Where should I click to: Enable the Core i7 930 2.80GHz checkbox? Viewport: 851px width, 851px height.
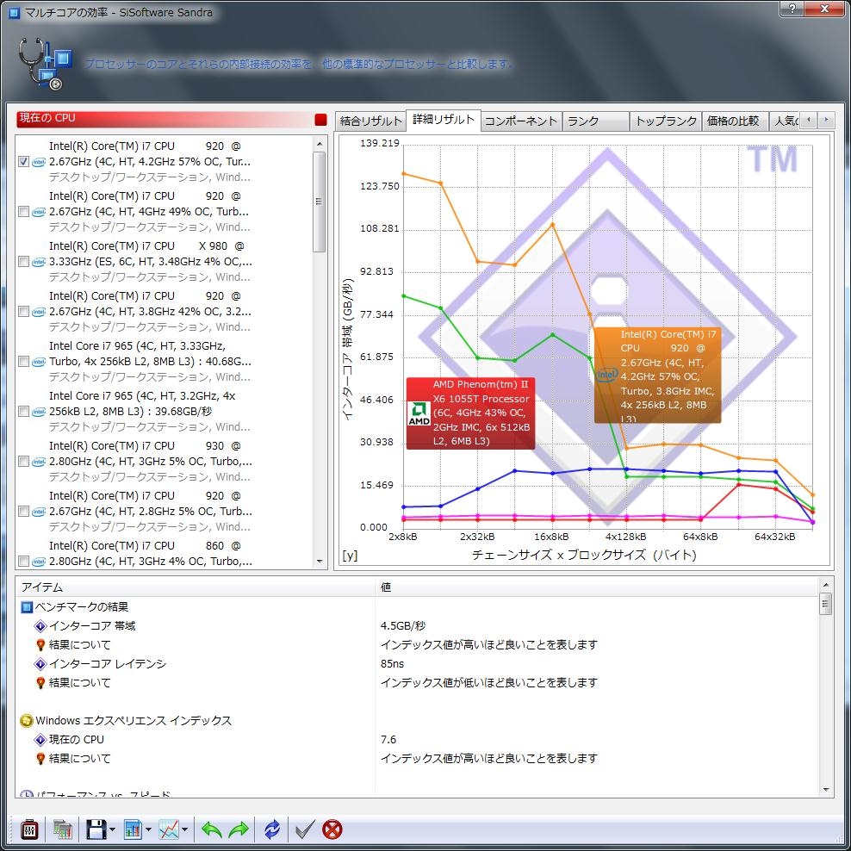coord(24,462)
